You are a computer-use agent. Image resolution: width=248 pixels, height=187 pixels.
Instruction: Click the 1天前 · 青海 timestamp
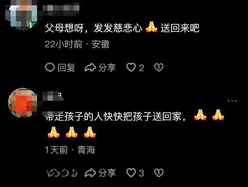[70, 150]
